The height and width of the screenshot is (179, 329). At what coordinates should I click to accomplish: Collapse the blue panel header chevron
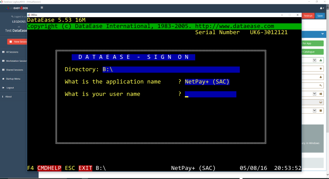322,34
